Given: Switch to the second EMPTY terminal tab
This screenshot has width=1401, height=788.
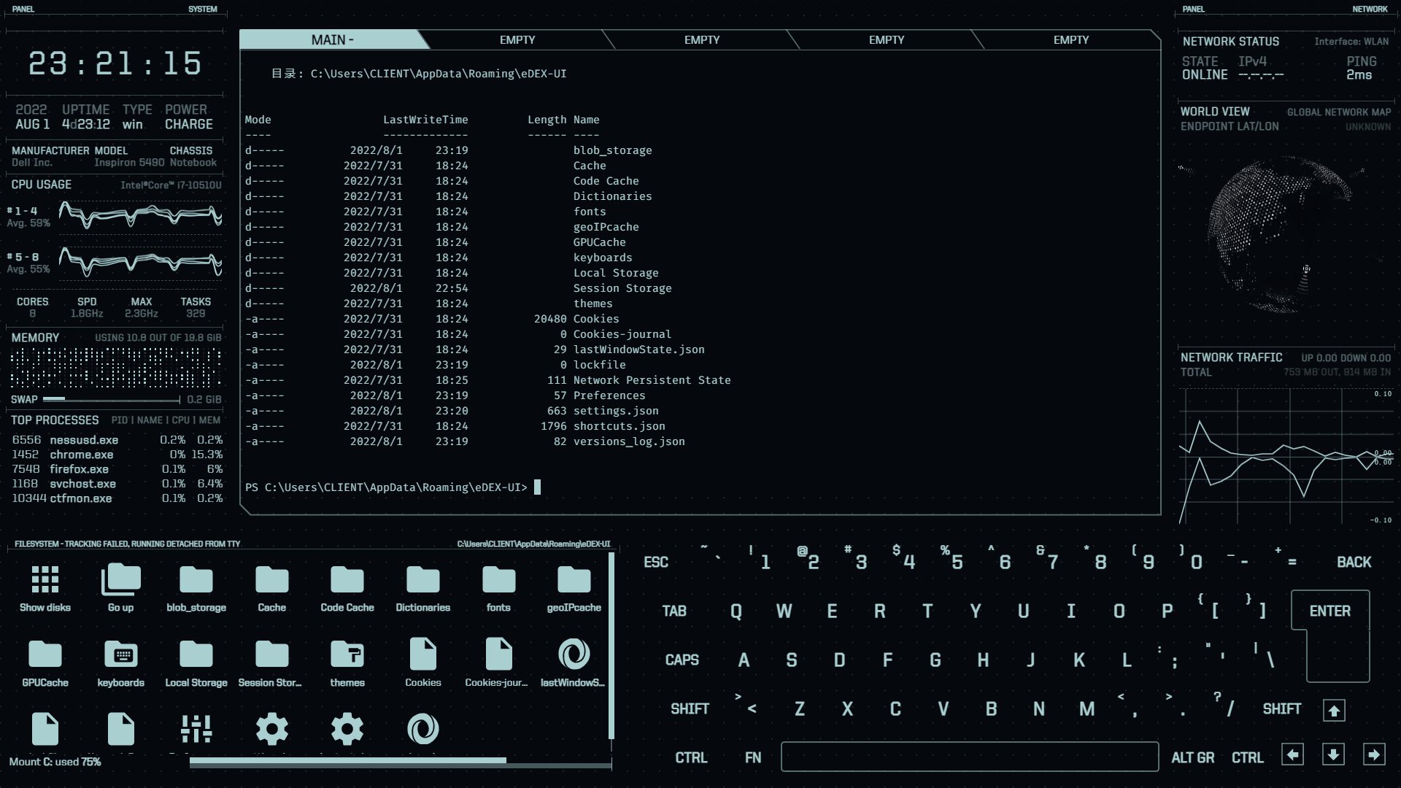Looking at the screenshot, I should coord(701,40).
